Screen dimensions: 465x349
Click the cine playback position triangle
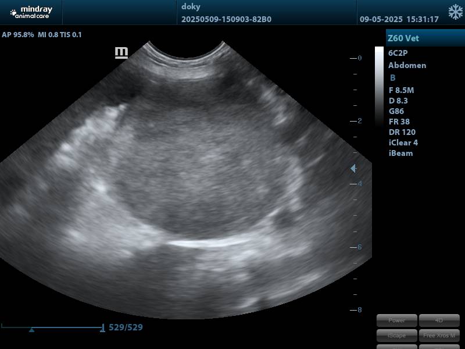tap(31, 330)
